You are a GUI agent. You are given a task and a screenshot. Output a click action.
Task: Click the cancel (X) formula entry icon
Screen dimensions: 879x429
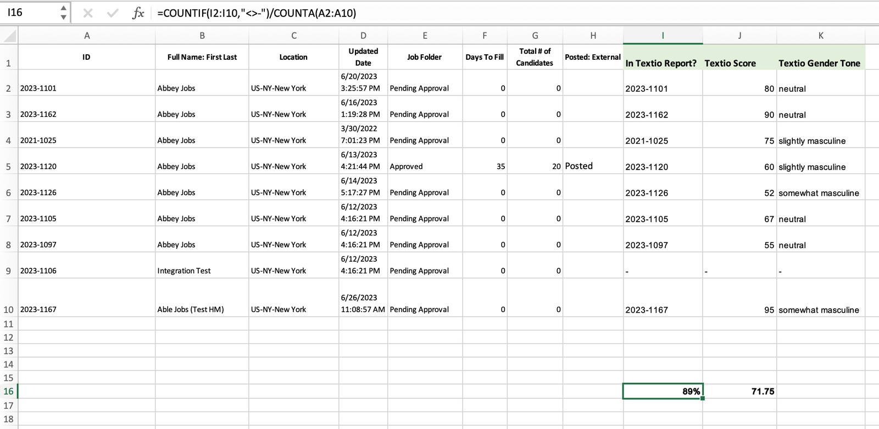(88, 13)
